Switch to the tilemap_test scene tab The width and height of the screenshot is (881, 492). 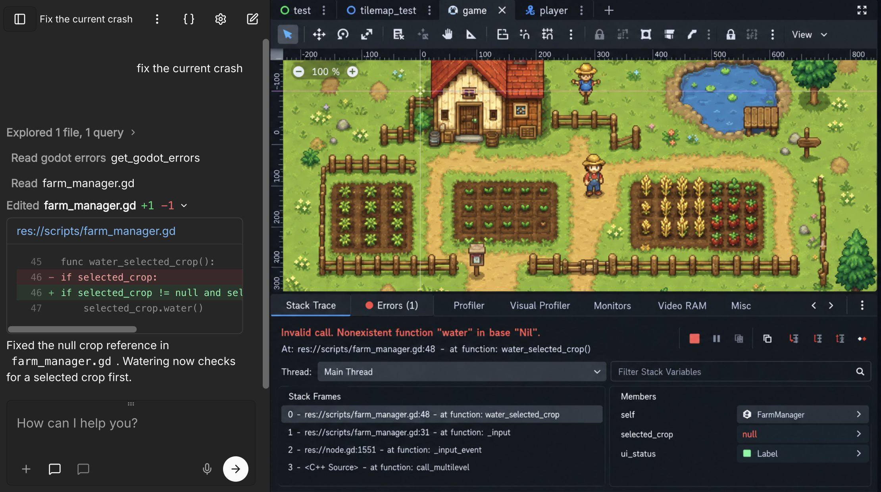[382, 10]
